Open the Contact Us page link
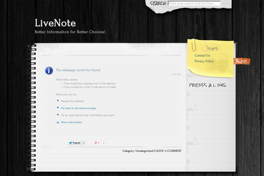 tap(202, 55)
